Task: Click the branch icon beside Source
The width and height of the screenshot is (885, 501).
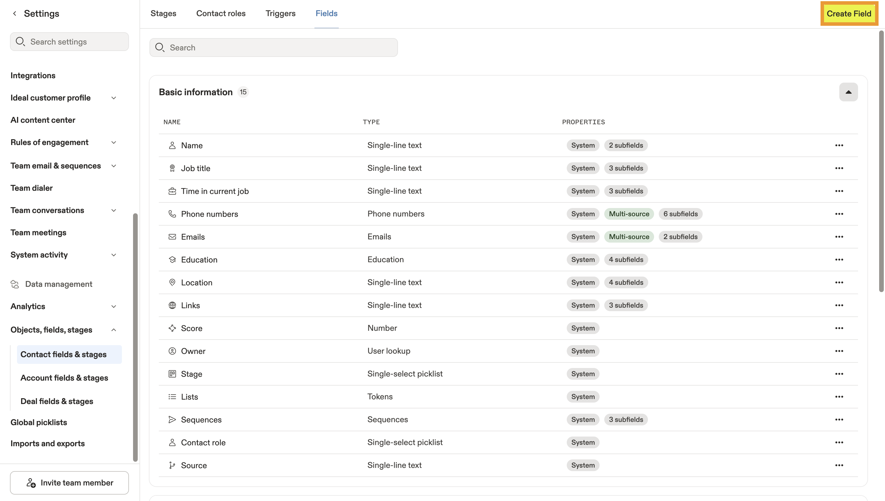Action: click(172, 465)
